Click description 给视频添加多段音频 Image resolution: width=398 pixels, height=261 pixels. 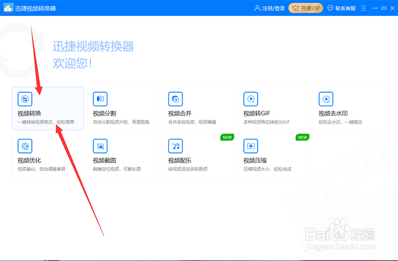[x=188, y=169]
